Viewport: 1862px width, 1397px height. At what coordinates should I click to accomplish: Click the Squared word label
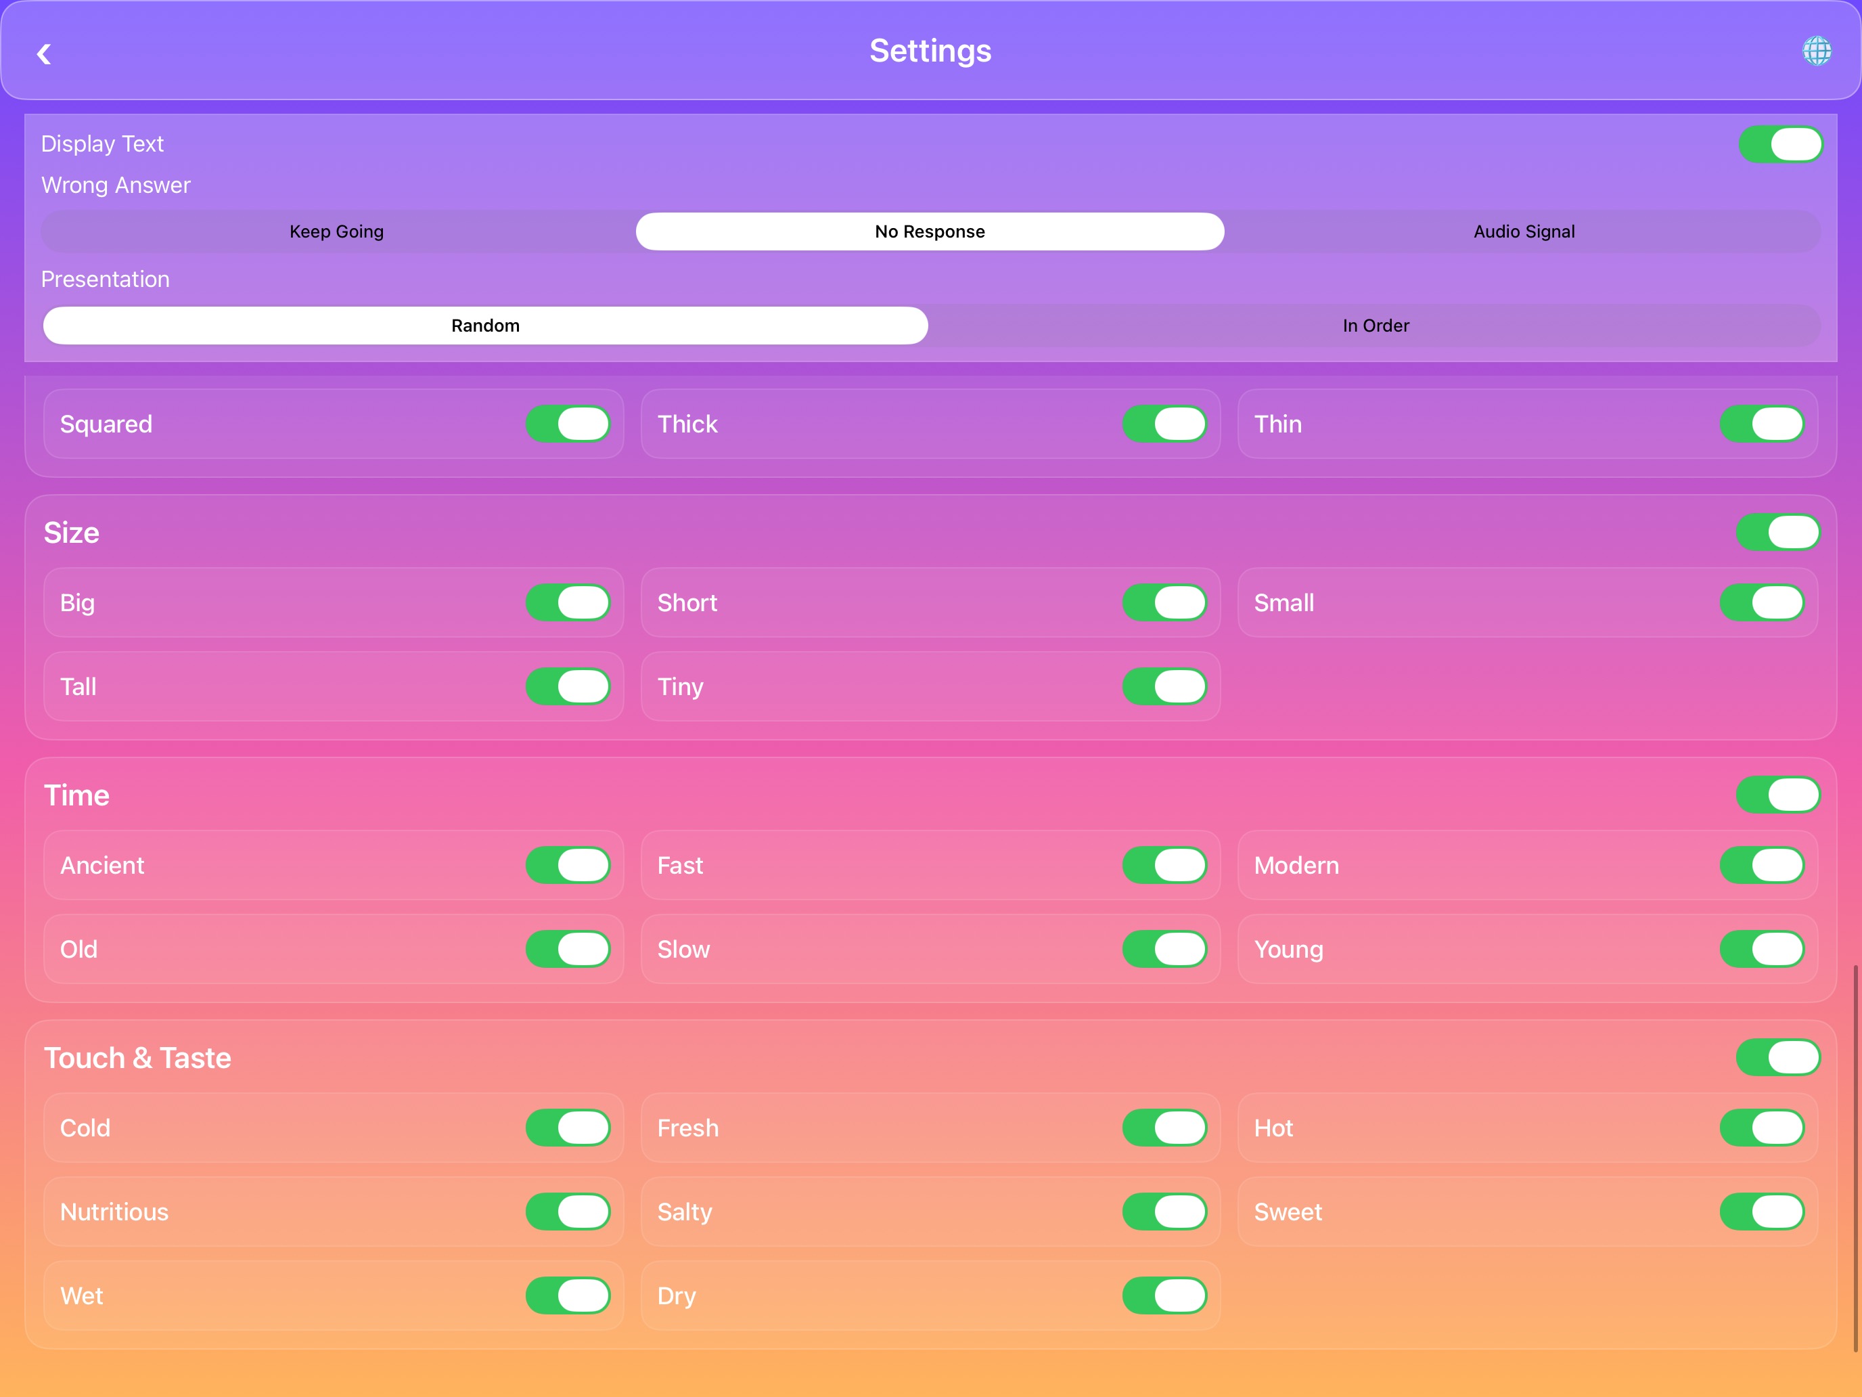pos(106,424)
